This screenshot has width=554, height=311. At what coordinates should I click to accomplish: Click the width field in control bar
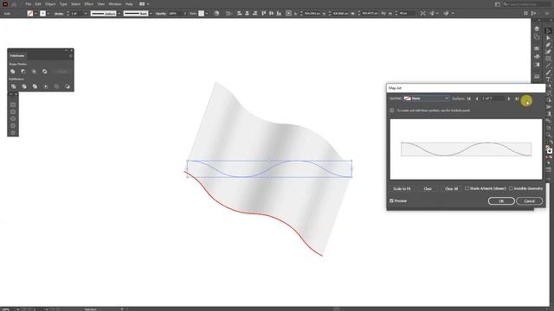(x=370, y=14)
